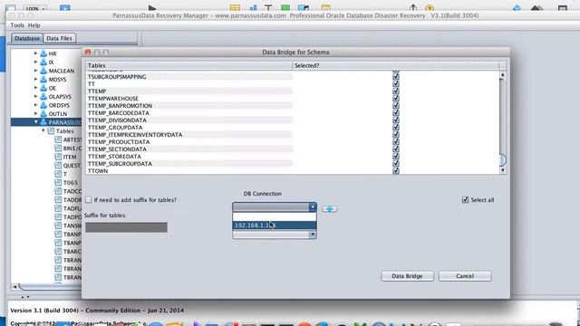The image size is (580, 326).
Task: Click the MACLEAN schema user icon
Action: point(43,71)
